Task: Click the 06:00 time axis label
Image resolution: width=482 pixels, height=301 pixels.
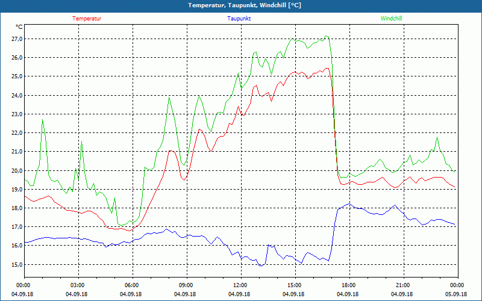Action: (133, 285)
